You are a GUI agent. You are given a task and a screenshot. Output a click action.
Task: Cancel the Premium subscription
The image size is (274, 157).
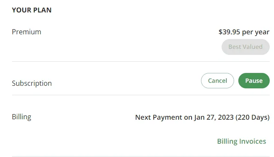pos(217,81)
